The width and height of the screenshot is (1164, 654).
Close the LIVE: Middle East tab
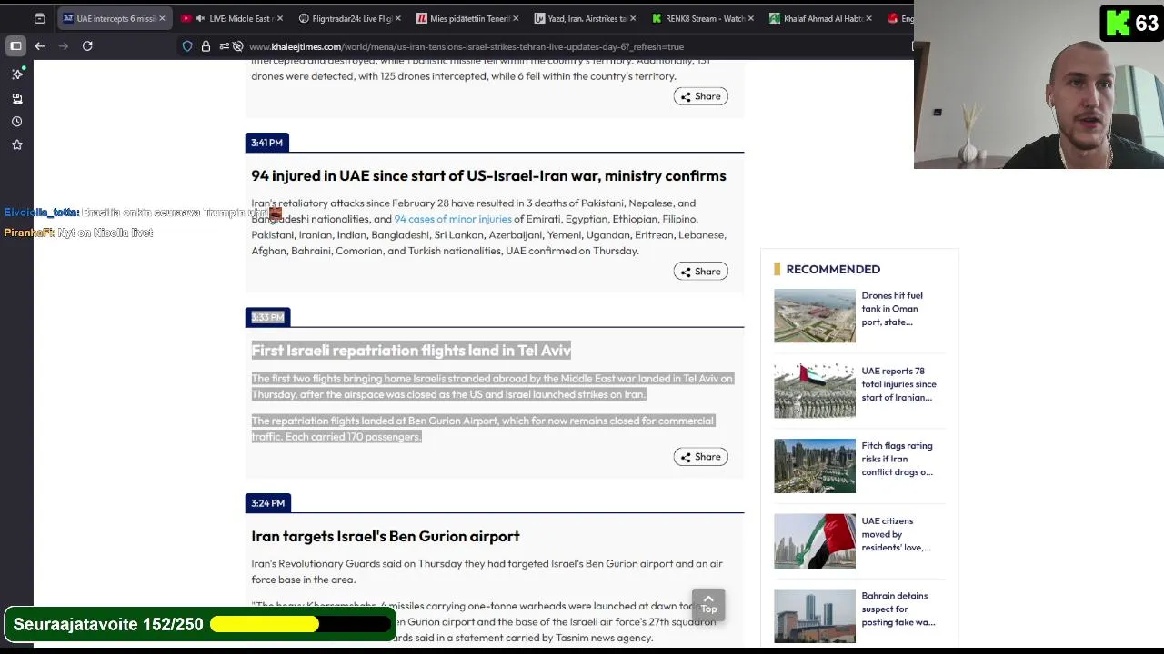click(279, 18)
